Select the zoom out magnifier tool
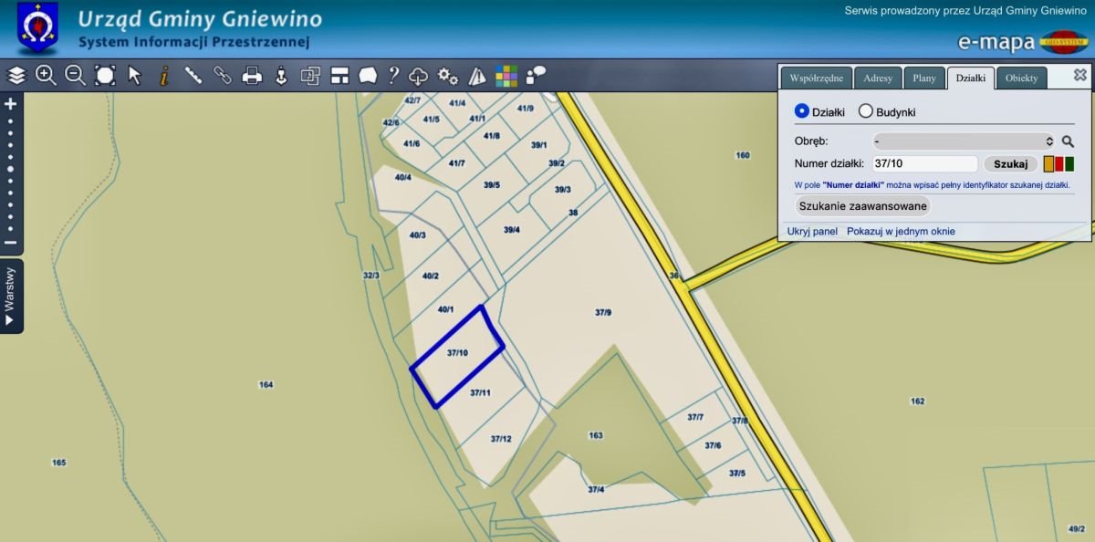The height and width of the screenshot is (542, 1095). click(x=75, y=76)
